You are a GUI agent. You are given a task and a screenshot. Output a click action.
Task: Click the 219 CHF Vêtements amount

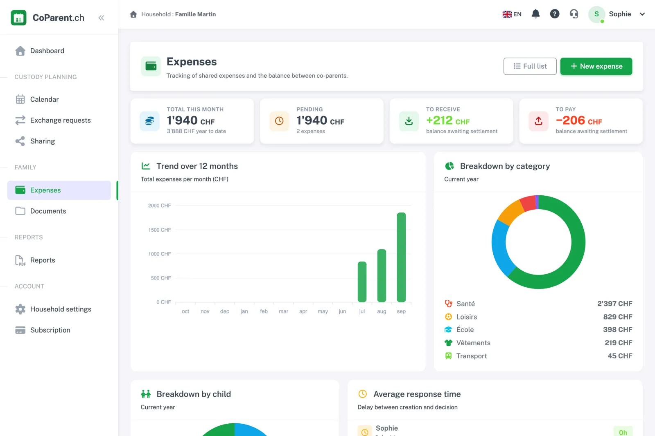pyautogui.click(x=618, y=342)
